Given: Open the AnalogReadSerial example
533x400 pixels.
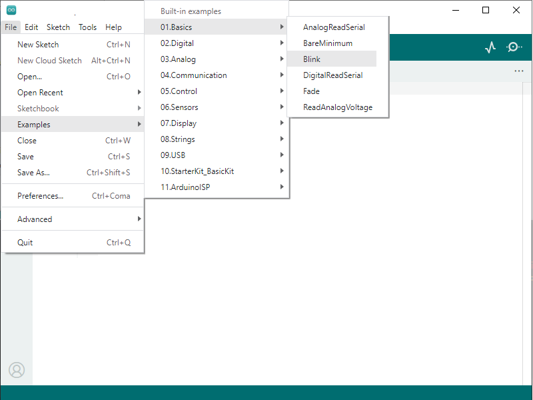Looking at the screenshot, I should click(338, 27).
